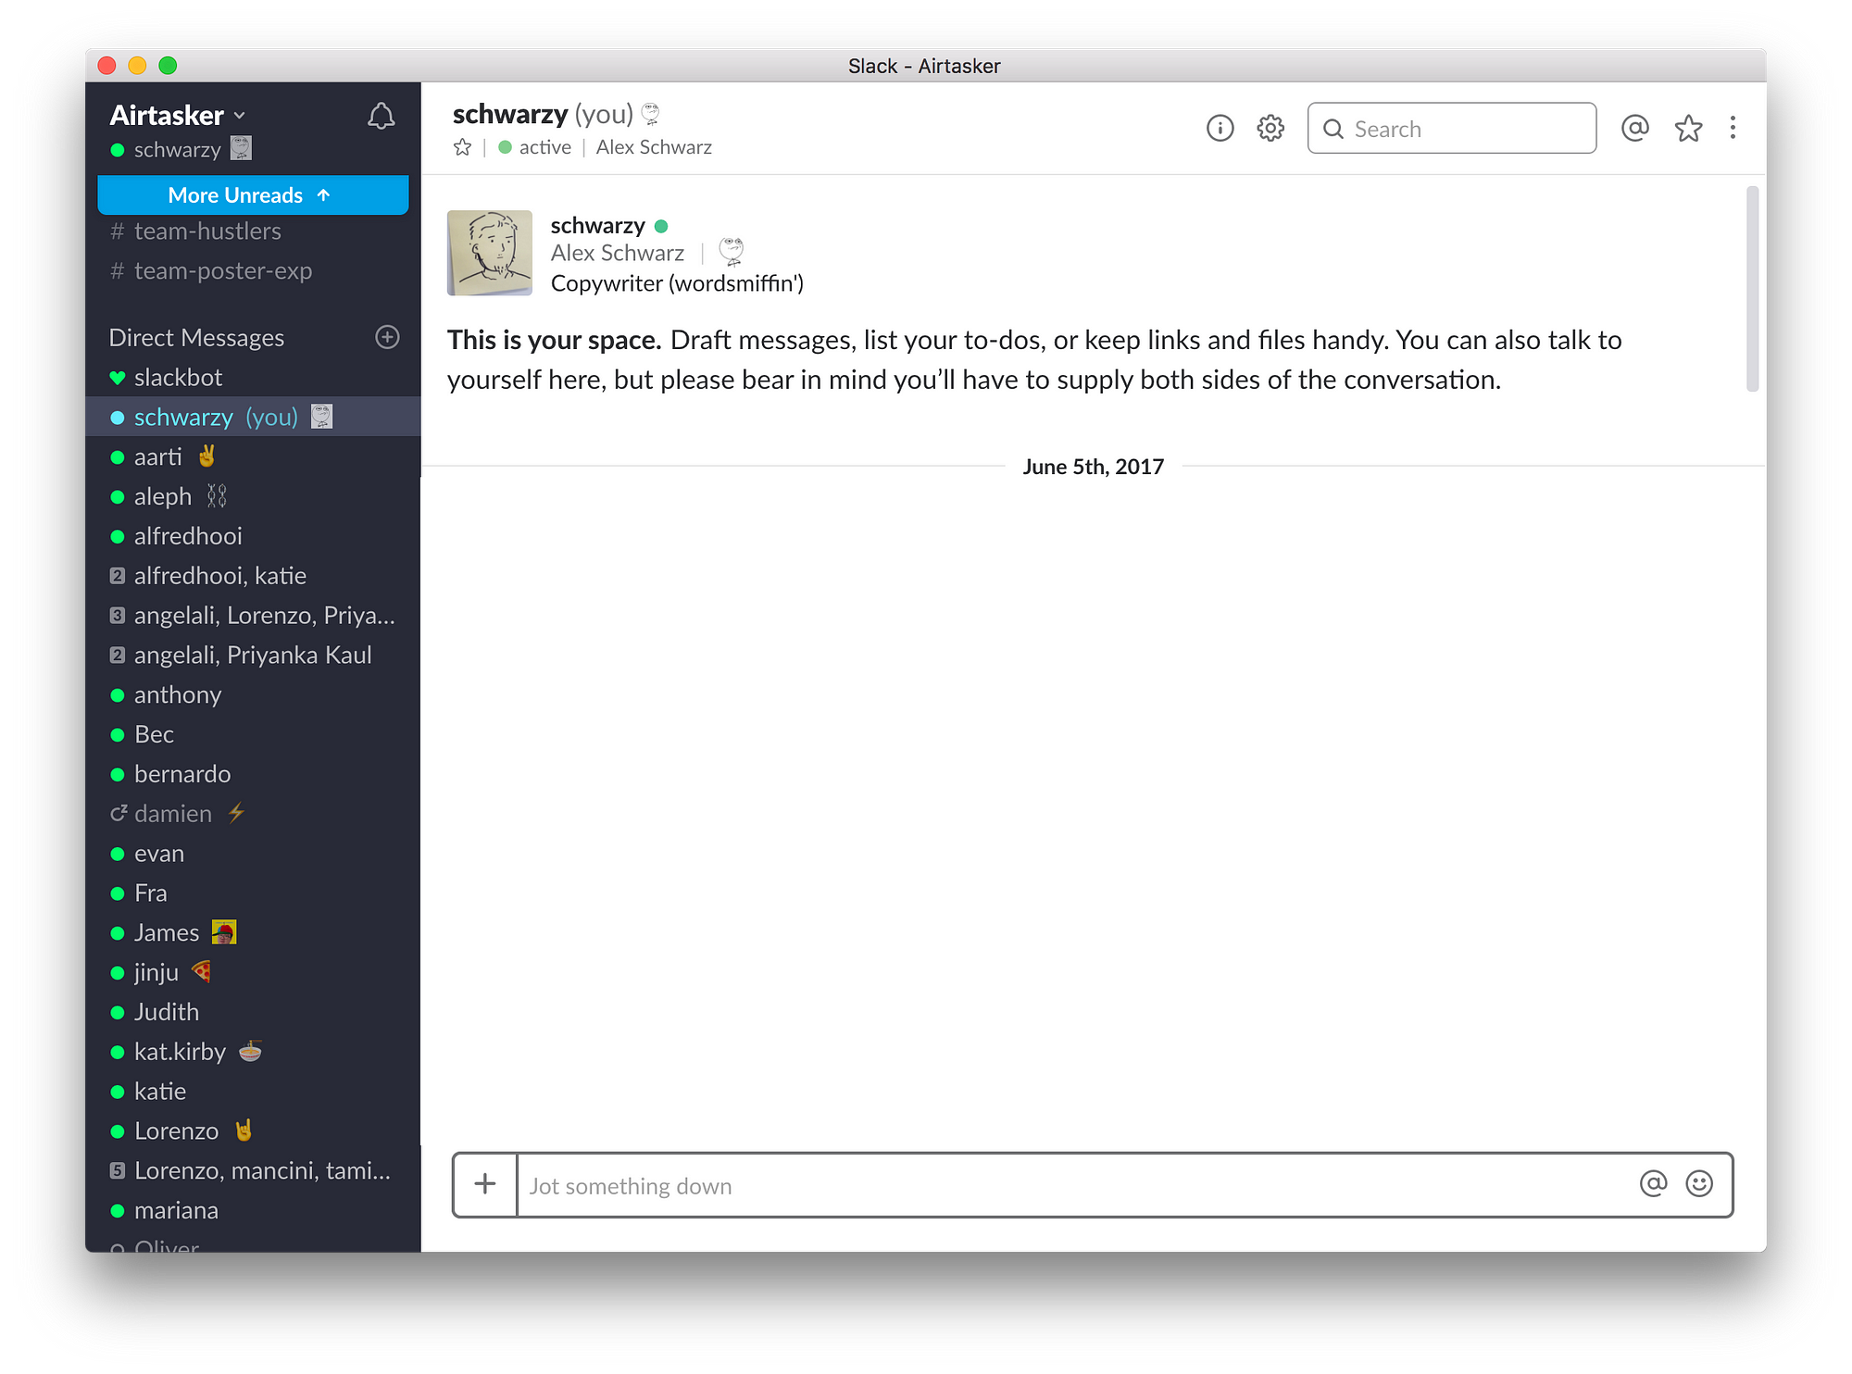
Task: Select the schwarzy (you) direct message
Action: tap(253, 418)
